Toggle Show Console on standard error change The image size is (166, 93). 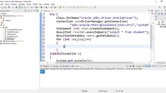(x=149, y=66)
